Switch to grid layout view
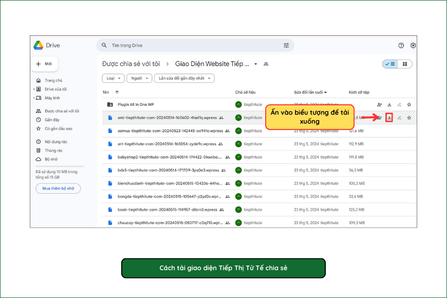The width and height of the screenshot is (447, 298). pos(405,64)
